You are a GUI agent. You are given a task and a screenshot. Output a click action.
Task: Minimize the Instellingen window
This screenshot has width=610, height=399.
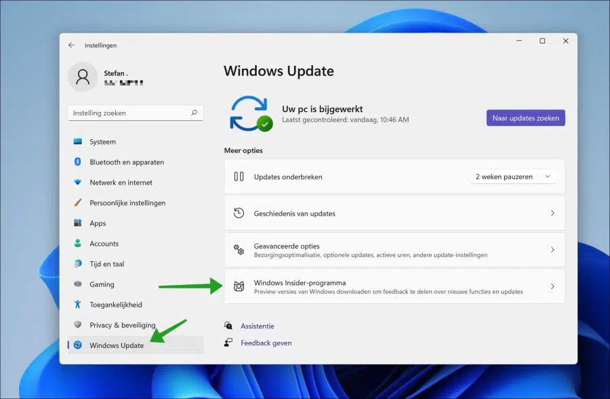click(x=519, y=41)
